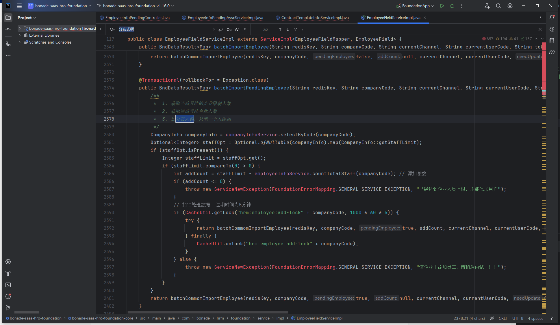Click project panel horizontal scrollbar

pyautogui.click(x=27, y=312)
